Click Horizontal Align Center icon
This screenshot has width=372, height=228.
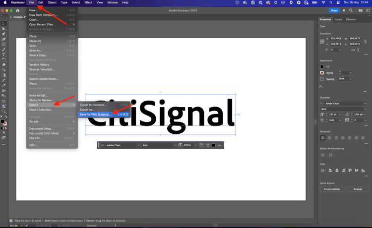point(337,171)
